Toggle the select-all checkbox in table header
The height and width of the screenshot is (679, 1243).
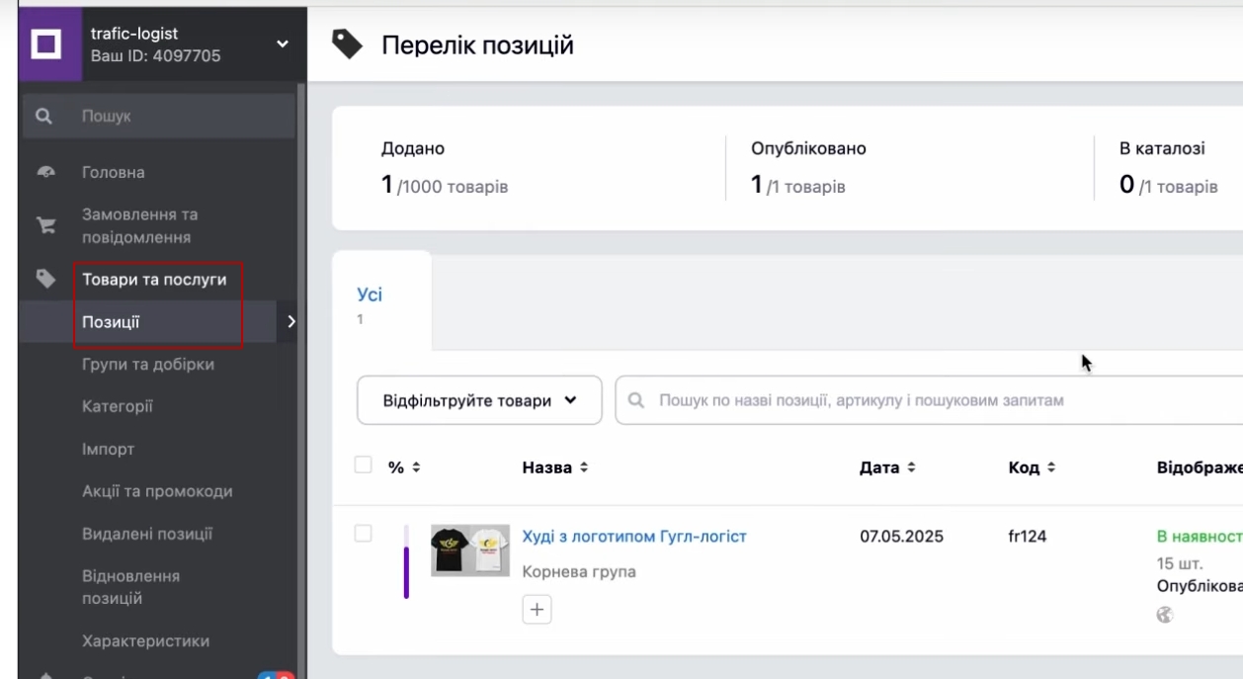click(364, 466)
